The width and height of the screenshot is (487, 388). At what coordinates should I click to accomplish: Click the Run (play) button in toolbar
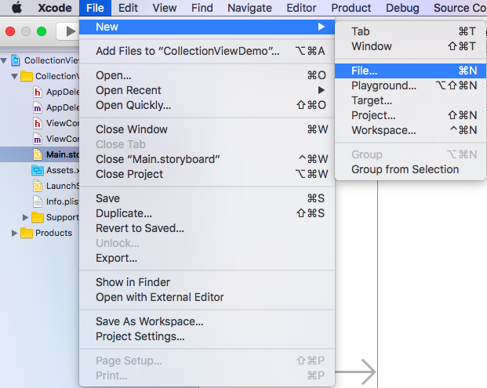(71, 31)
